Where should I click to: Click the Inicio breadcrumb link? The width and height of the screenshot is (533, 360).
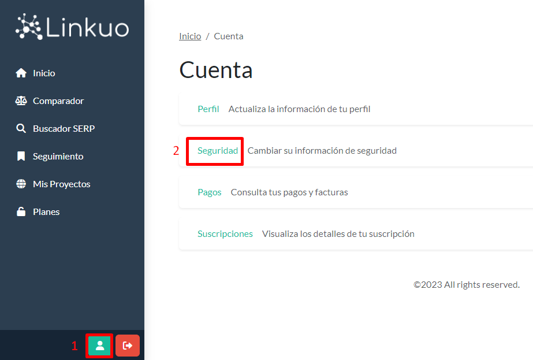tap(190, 36)
